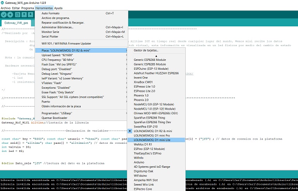
Task: Close the Herramientas menu from the menu bar
Action: [x=44, y=8]
